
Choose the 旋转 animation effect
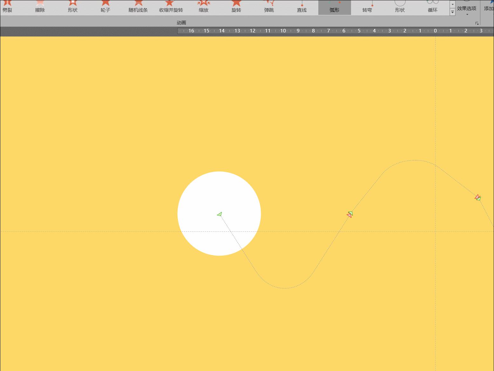236,7
